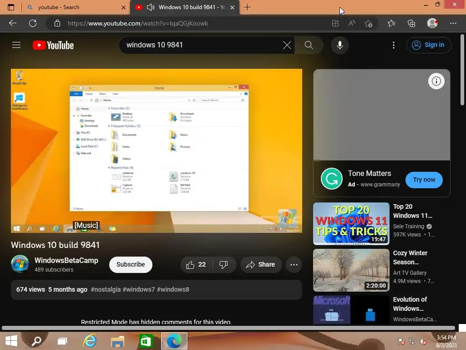The width and height of the screenshot is (466, 350).
Task: Open the ad info icon
Action: pyautogui.click(x=436, y=81)
